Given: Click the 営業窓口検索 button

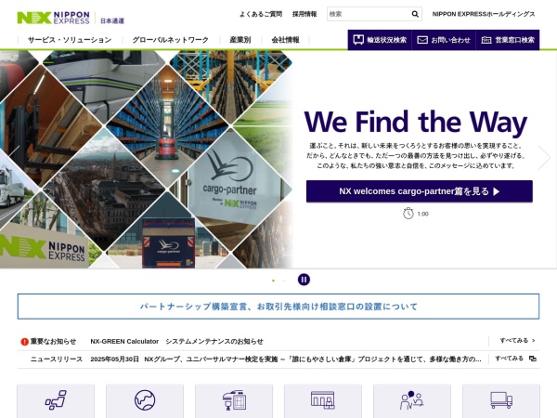Looking at the screenshot, I should click(x=508, y=40).
